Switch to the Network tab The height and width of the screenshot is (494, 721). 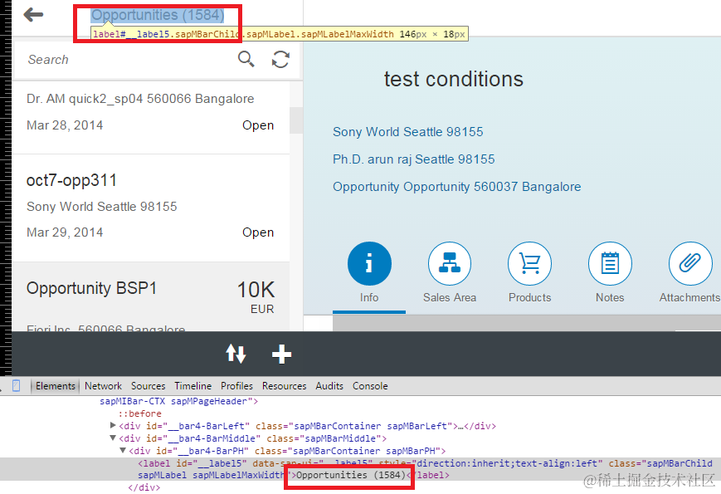(103, 386)
